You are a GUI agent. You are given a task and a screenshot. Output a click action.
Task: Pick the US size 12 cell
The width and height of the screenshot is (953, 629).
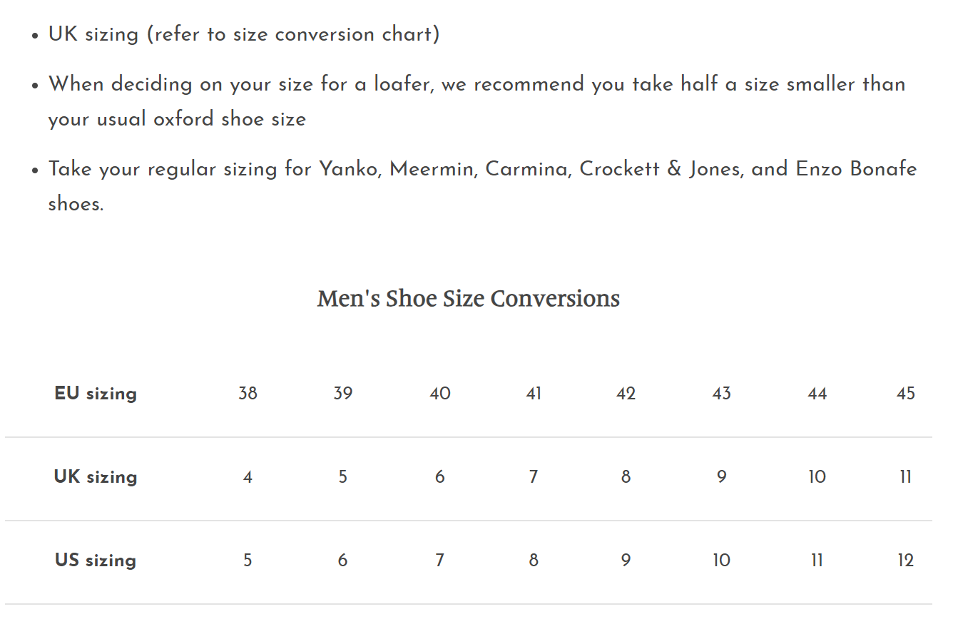pyautogui.click(x=905, y=561)
